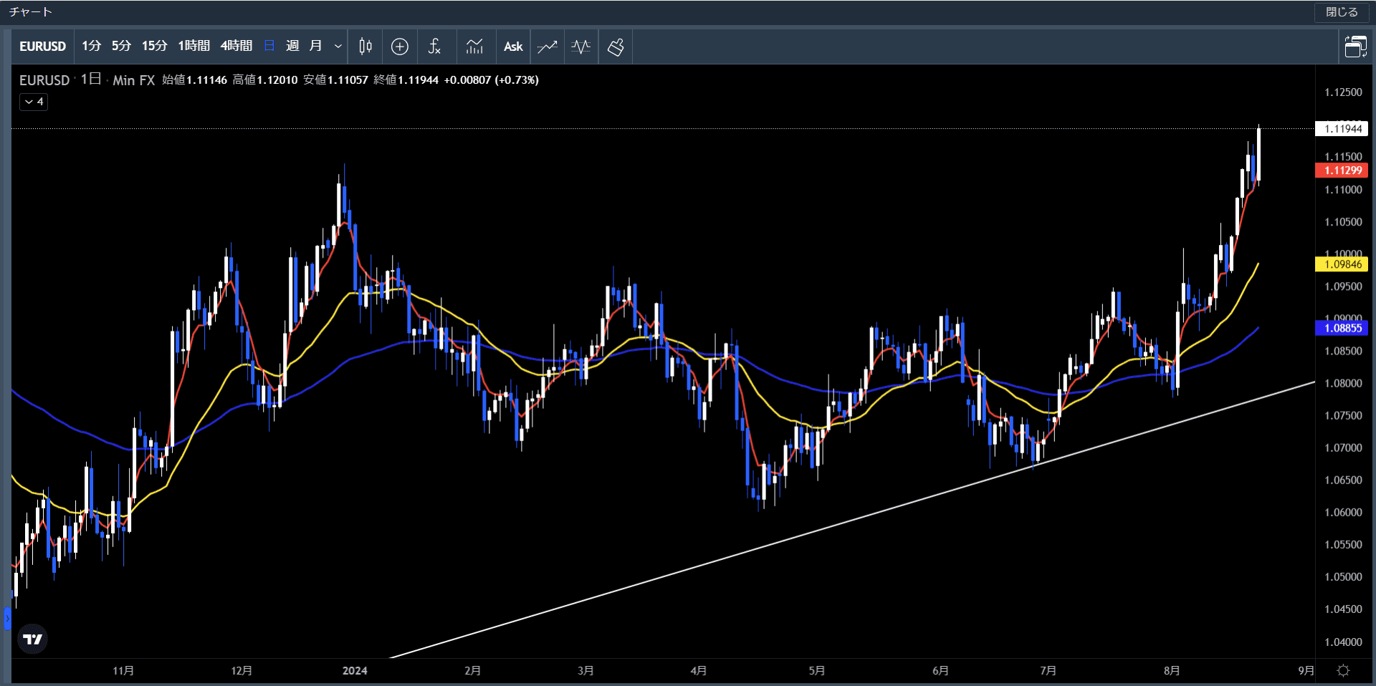1376x686 pixels.
Task: Open the indicators fx menu
Action: (434, 47)
